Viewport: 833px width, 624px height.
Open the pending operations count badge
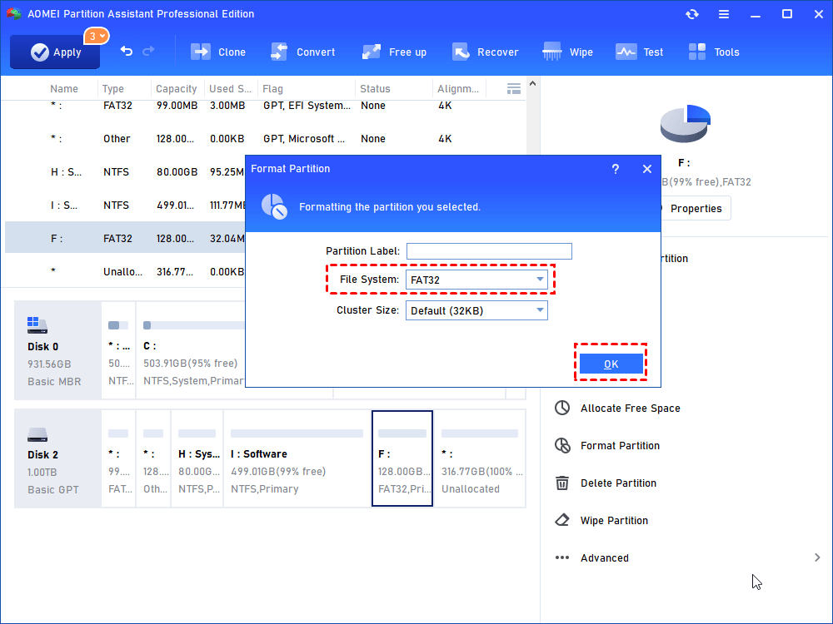[96, 36]
